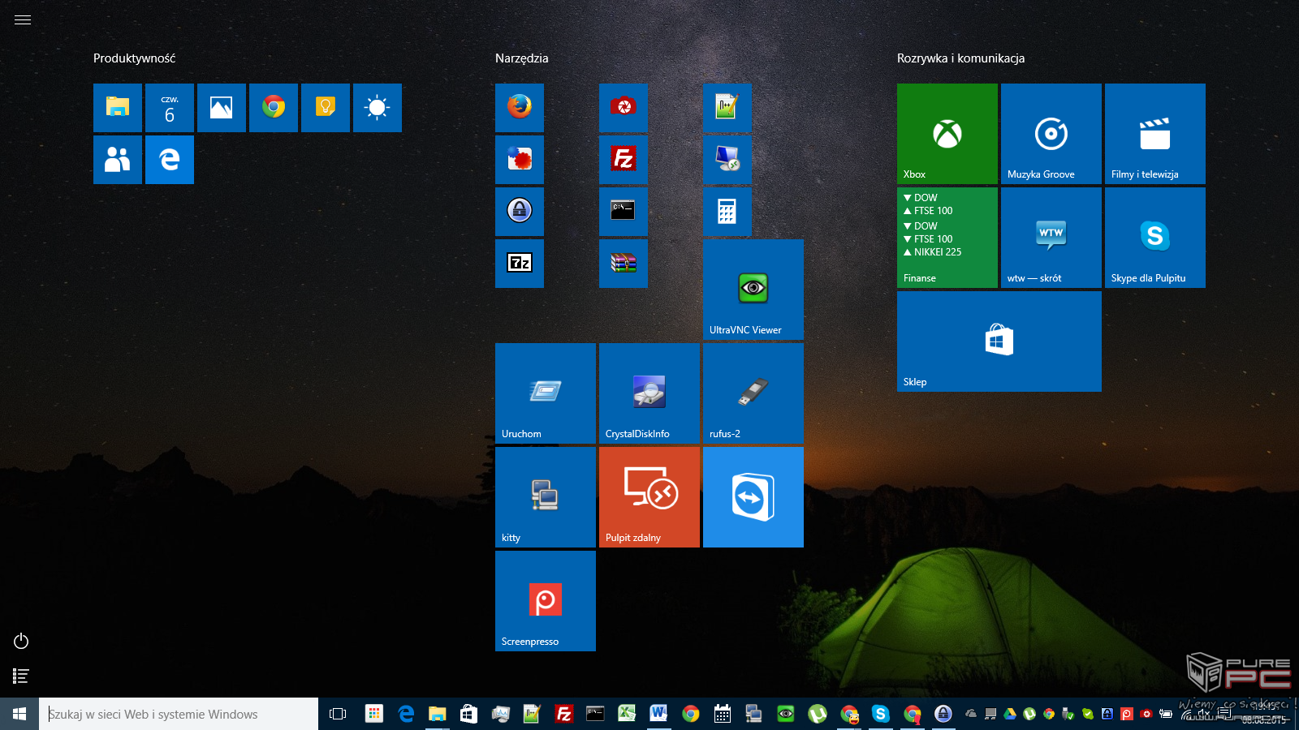Screen dimensions: 1299x730
Task: Open Microsoft Edge from the taskbar
Action: click(406, 714)
